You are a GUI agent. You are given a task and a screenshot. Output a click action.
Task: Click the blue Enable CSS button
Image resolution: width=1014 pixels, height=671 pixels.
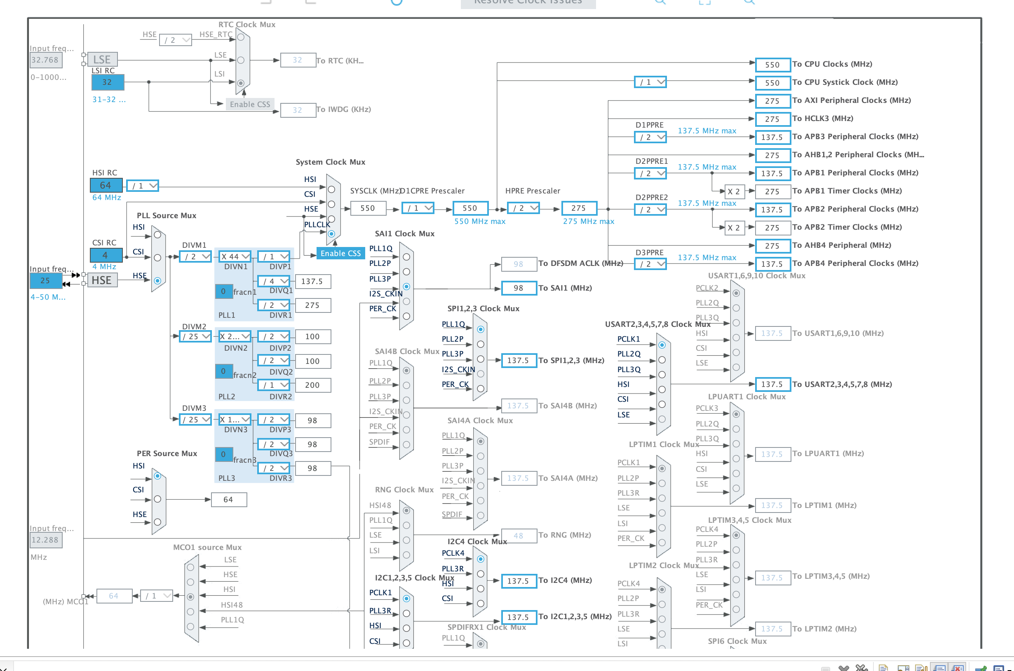[x=340, y=253]
